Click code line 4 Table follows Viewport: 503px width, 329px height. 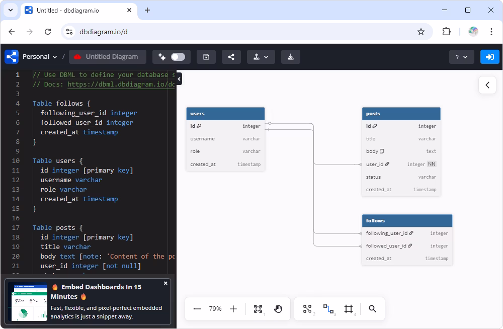click(61, 103)
